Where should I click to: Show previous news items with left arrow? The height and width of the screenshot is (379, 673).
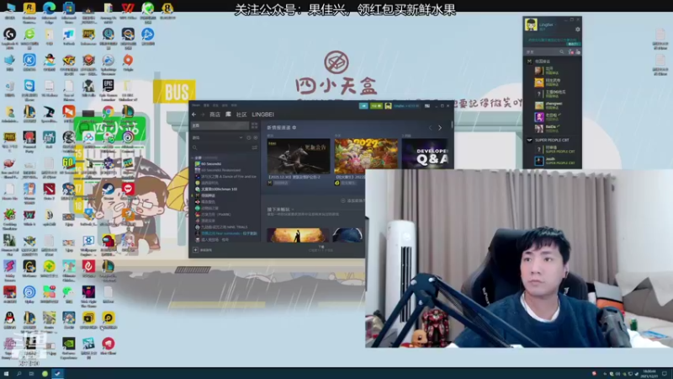pos(430,128)
